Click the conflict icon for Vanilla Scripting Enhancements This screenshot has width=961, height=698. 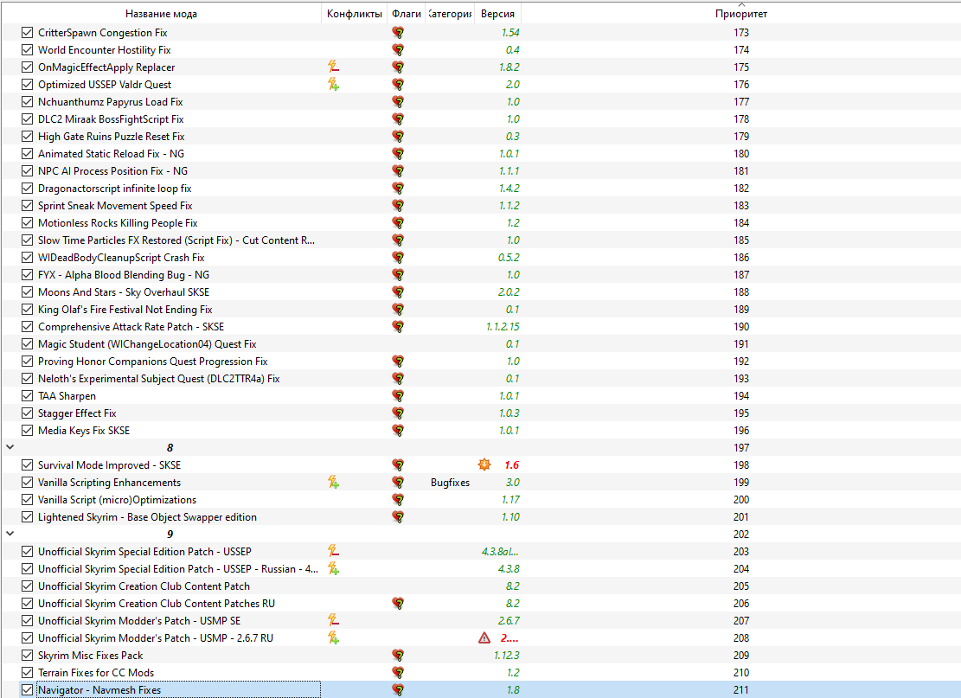(x=333, y=483)
